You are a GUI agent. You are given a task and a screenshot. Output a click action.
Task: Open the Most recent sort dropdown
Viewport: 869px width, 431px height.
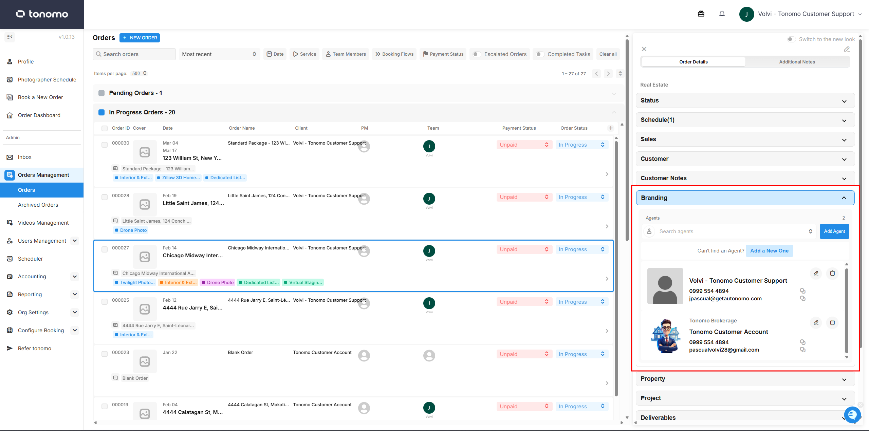[219, 54]
